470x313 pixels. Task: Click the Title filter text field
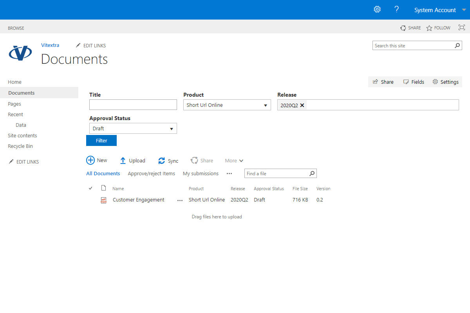pyautogui.click(x=133, y=105)
